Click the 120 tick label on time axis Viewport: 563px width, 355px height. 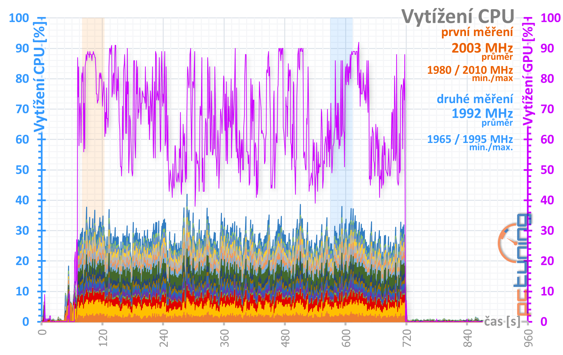[103, 338]
